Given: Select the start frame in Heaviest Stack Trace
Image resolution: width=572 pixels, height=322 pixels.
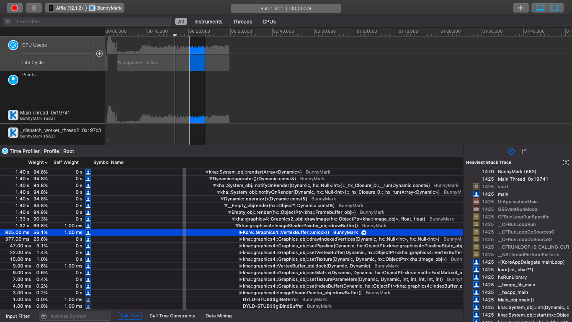Looking at the screenshot, I should (x=518, y=187).
